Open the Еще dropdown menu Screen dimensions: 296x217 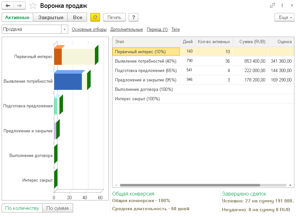(284, 17)
